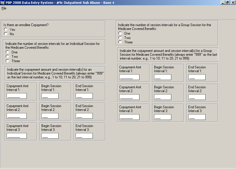Click Group Session Begin Session Interval 1 field

[x=163, y=77]
